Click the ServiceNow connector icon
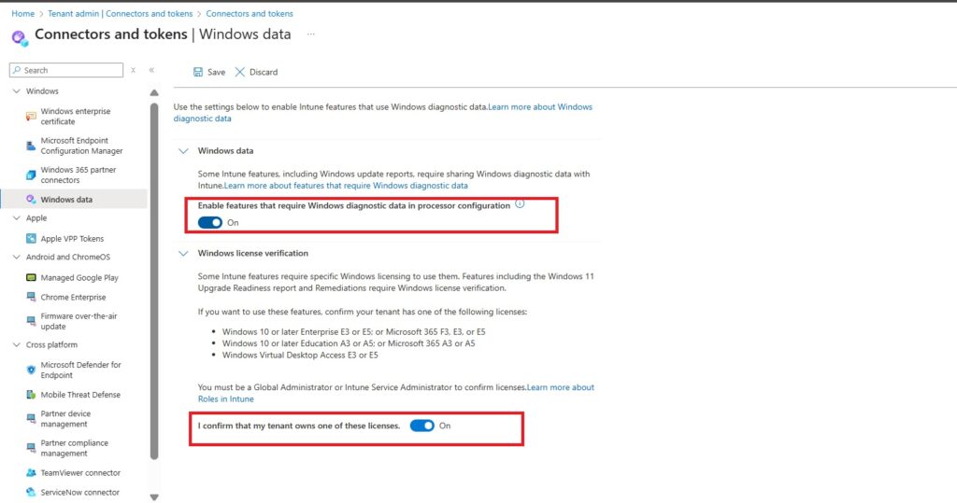 pyautogui.click(x=31, y=492)
